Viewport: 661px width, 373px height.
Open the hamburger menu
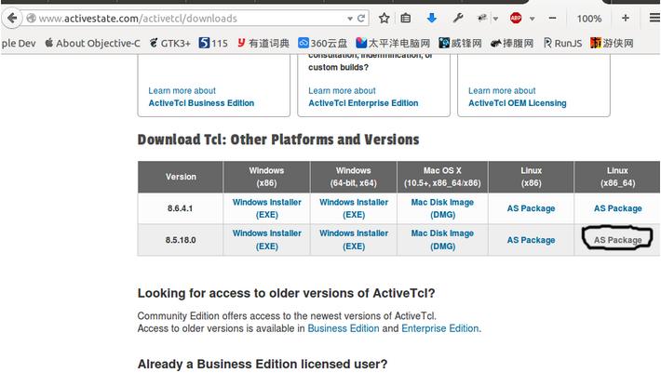point(654,18)
